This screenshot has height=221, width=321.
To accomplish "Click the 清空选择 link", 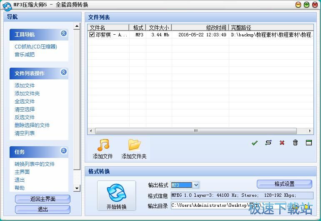I will click(x=25, y=109).
